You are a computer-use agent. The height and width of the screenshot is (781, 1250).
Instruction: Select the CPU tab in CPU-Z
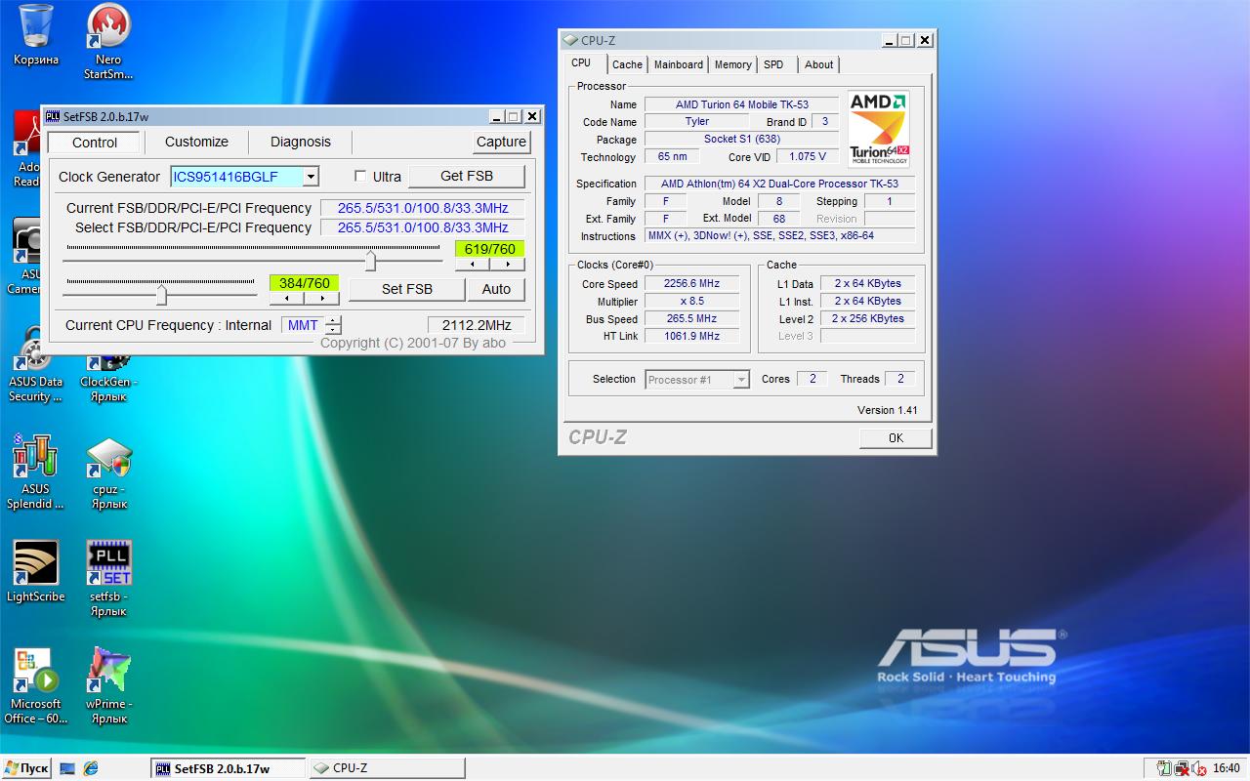coord(581,62)
